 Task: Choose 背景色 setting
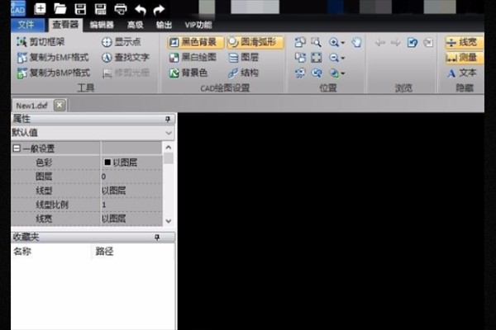(x=188, y=73)
